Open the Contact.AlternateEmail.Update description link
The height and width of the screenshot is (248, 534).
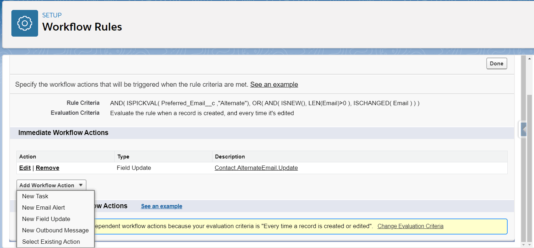(256, 168)
